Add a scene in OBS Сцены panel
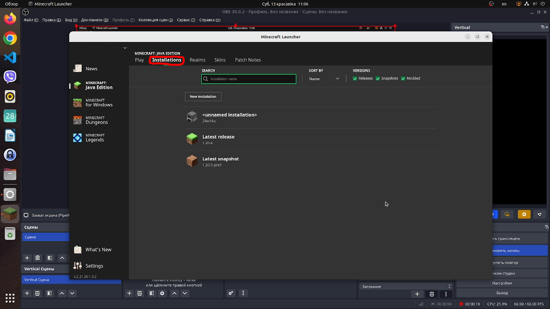550x309 pixels. [27, 258]
